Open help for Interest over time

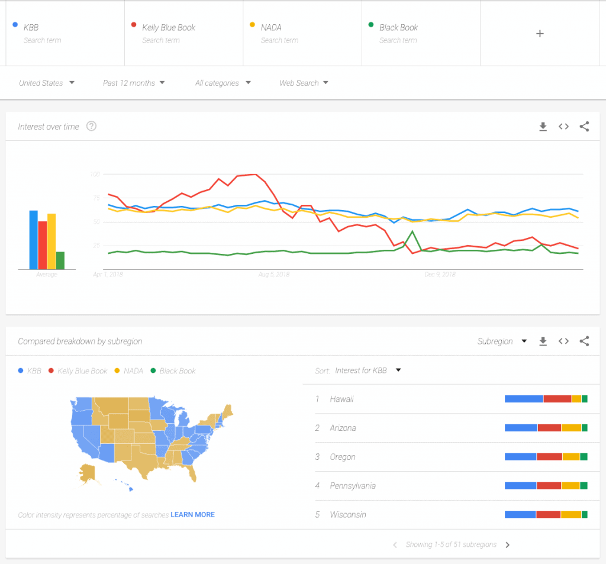pos(91,126)
